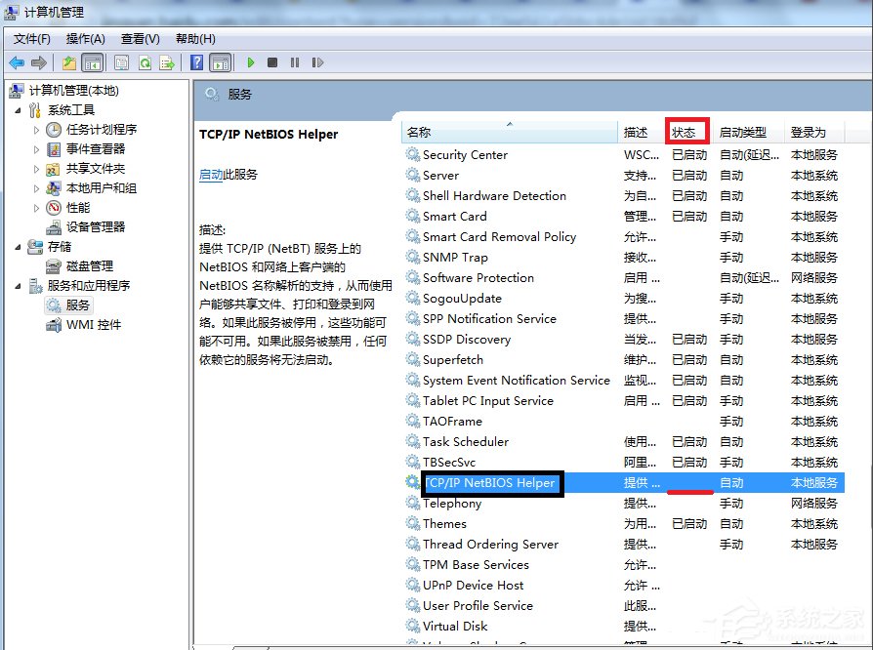Stop the service using the black square toolbar icon
Viewport: 873px width, 650px height.
pyautogui.click(x=273, y=62)
